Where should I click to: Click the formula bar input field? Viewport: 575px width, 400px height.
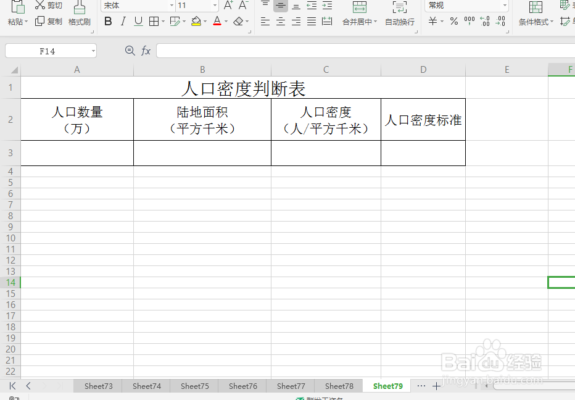click(x=366, y=51)
